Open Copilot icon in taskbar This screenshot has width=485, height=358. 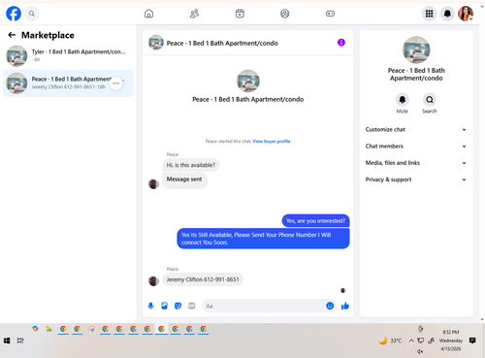35,329
